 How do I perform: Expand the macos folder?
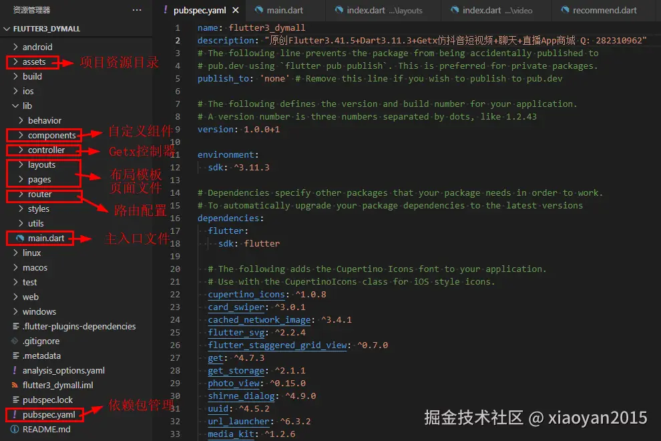(x=35, y=267)
